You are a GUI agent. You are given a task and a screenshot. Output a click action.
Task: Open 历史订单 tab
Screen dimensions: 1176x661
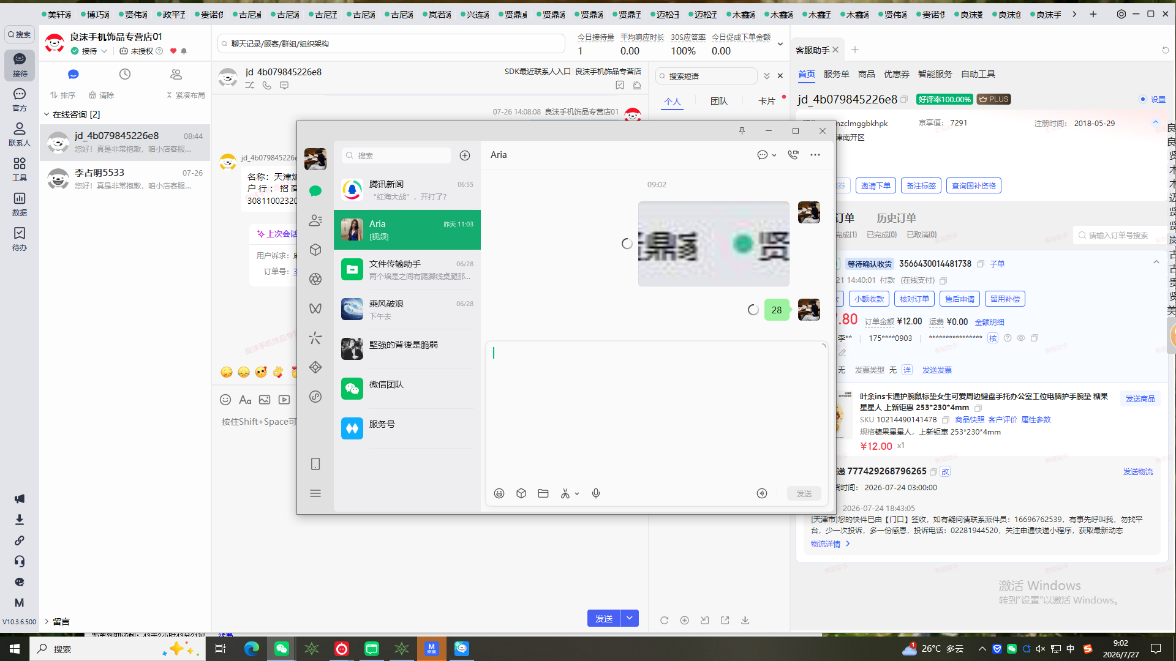coord(896,218)
